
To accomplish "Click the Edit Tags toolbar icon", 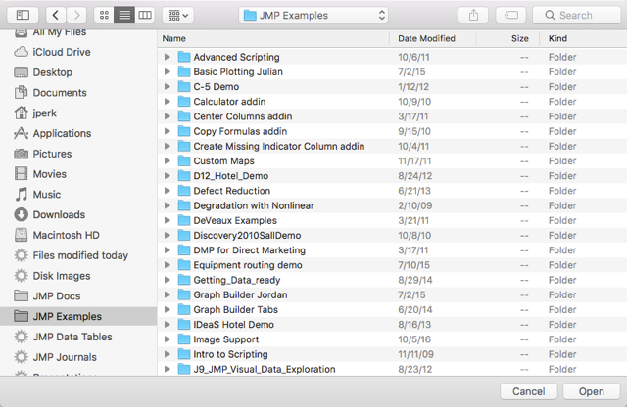I will click(x=511, y=16).
